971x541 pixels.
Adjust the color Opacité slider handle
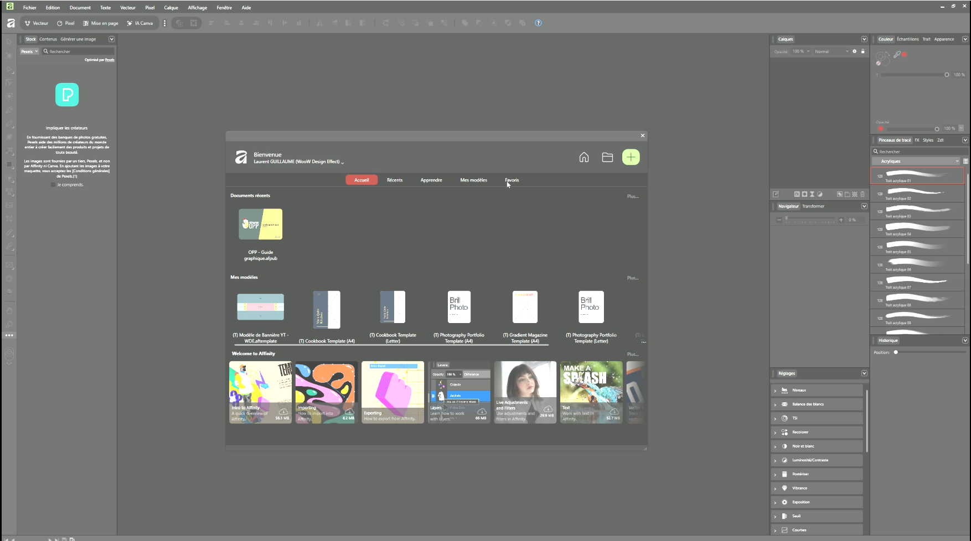point(937,128)
